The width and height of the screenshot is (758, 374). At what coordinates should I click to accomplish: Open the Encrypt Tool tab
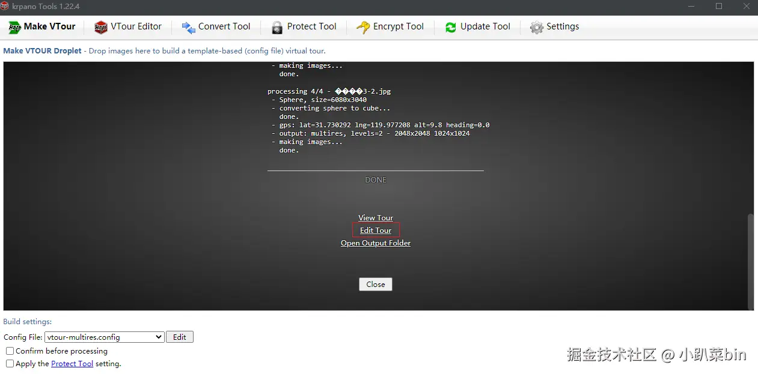coord(390,27)
